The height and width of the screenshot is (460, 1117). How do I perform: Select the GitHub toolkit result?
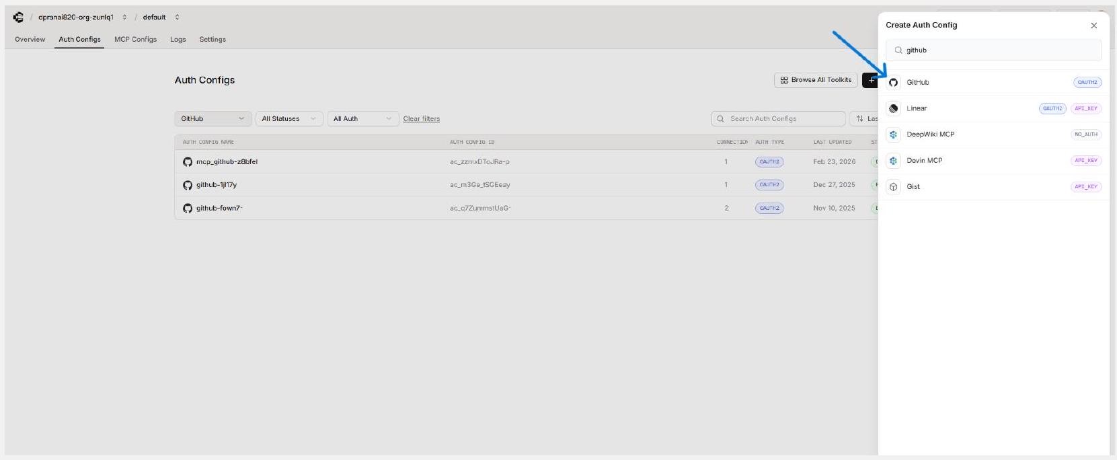(x=993, y=83)
